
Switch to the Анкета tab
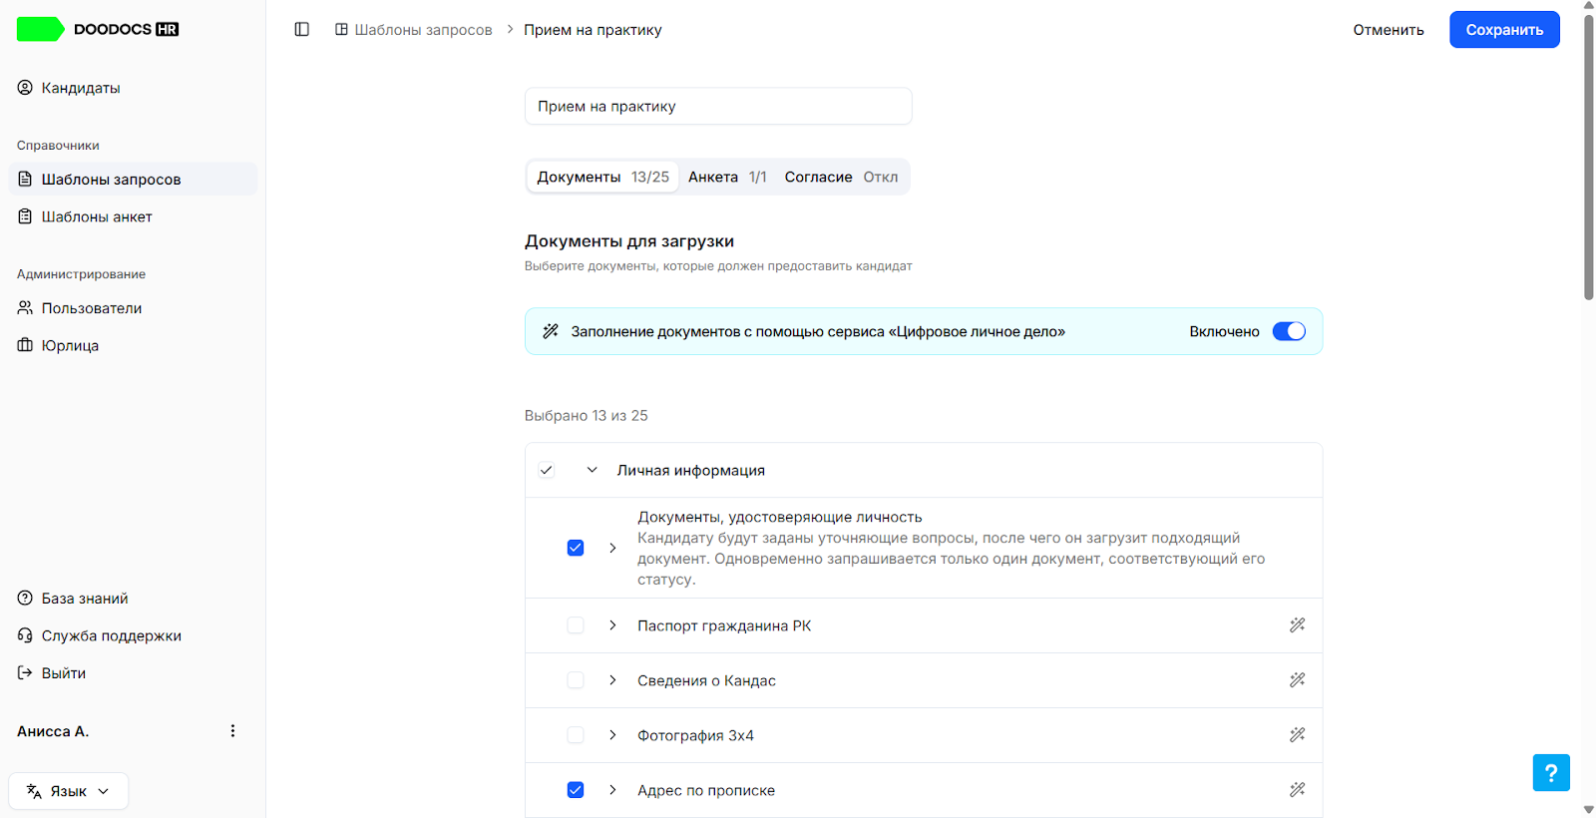727,177
